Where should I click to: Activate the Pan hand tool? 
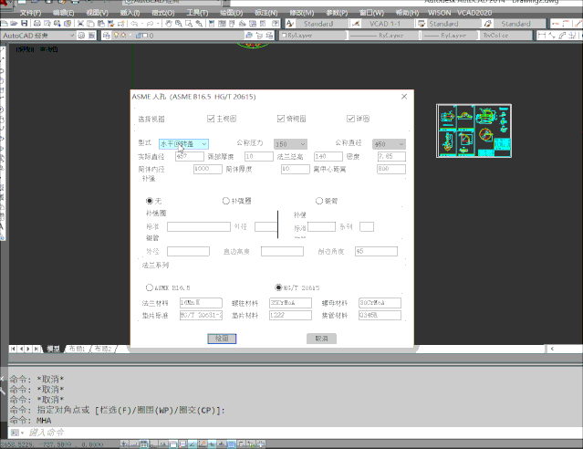point(169,24)
